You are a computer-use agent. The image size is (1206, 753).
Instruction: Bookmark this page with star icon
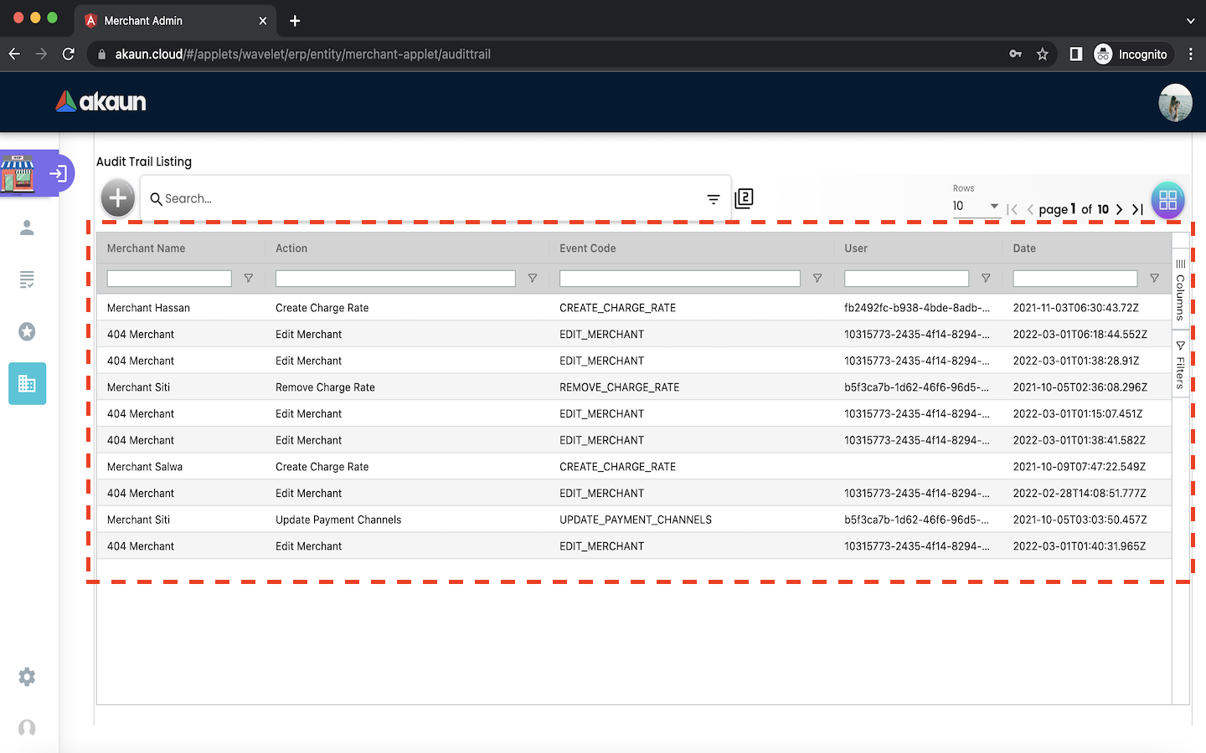point(1042,54)
